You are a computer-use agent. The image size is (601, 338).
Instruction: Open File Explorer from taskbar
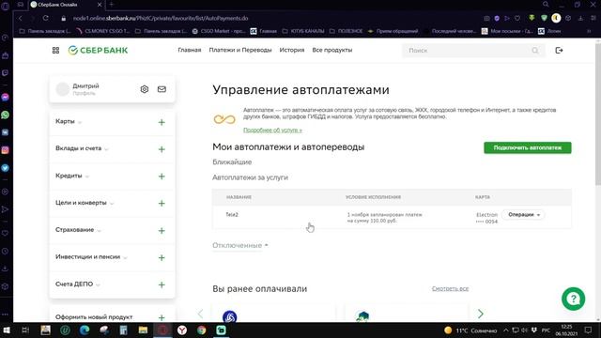coord(143,330)
